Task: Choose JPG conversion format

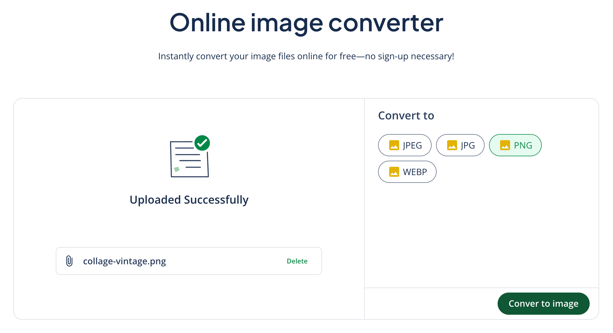Action: tap(460, 145)
